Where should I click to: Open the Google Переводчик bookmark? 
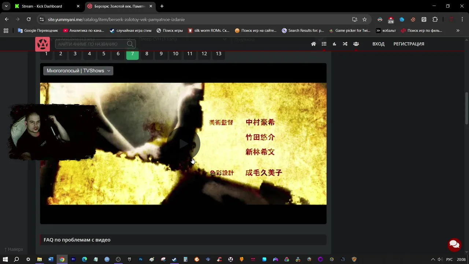click(x=38, y=30)
